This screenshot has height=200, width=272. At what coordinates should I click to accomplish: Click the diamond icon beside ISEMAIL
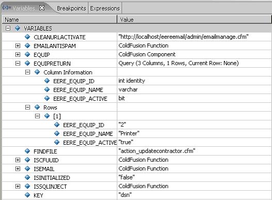click(27, 168)
